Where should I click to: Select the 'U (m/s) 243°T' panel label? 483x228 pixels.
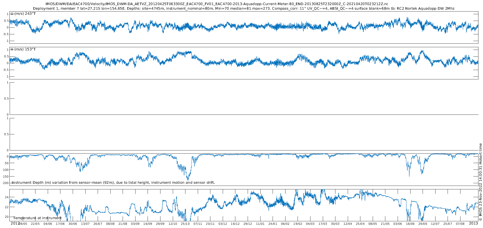click(x=23, y=14)
